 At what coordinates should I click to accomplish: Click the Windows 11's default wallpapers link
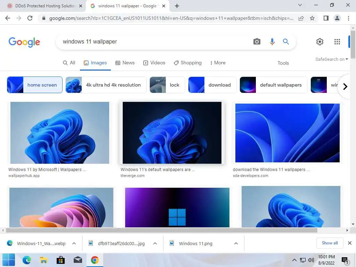pyautogui.click(x=158, y=170)
